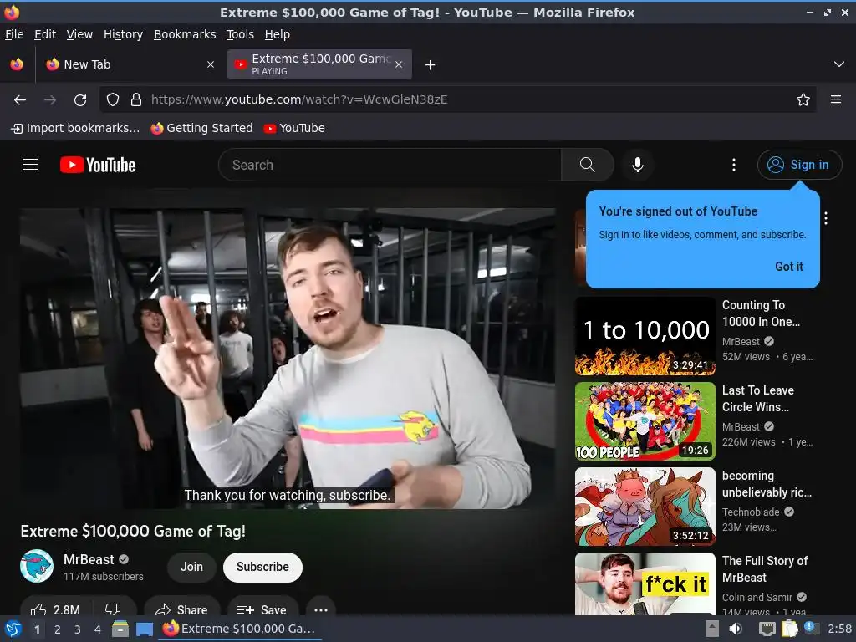856x642 pixels.
Task: Open the YouTube hamburger guide menu
Action: click(x=30, y=165)
